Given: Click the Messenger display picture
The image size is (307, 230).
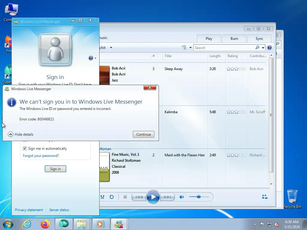Looking at the screenshot, I should (55, 49).
